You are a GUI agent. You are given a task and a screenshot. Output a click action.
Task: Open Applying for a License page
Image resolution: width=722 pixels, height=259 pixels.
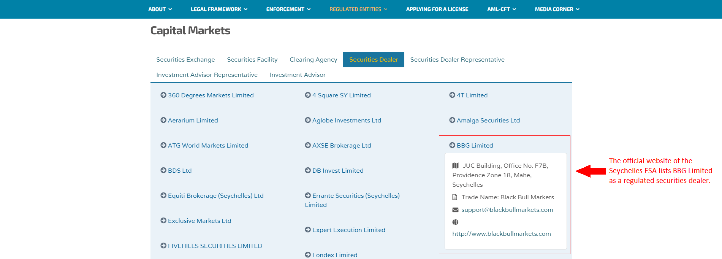[x=437, y=9]
